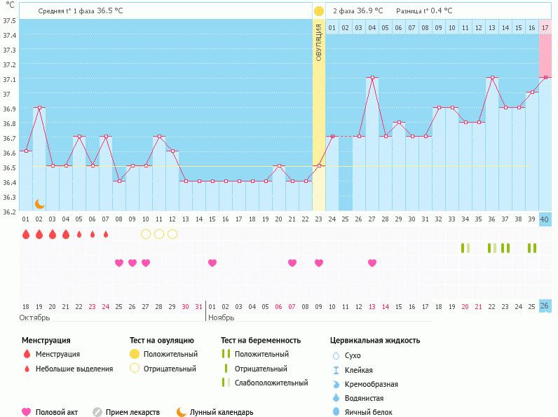Viewport: 558px width, 417px height.
Task: Select the small discharge drop on day 07
Action: pyautogui.click(x=106, y=234)
